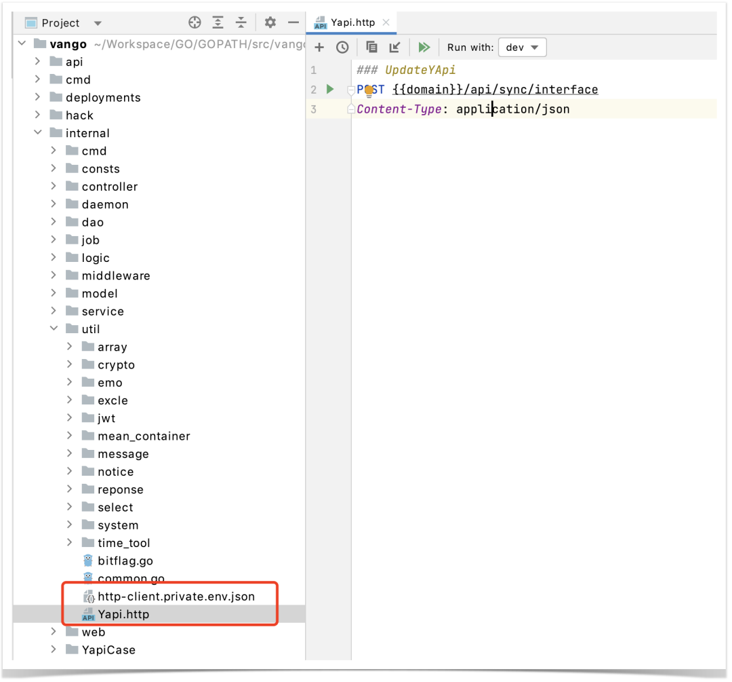Click the Content-Type header name
Image resolution: width=732 pixels, height=682 pixels.
click(x=399, y=109)
